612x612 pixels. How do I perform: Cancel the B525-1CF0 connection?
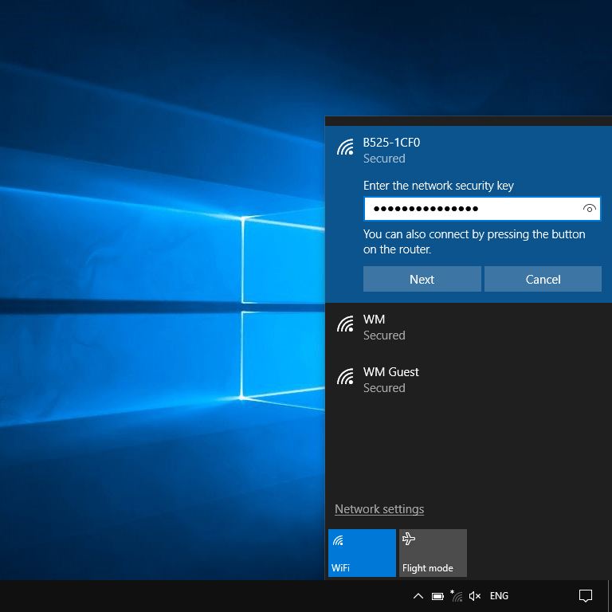click(x=543, y=279)
